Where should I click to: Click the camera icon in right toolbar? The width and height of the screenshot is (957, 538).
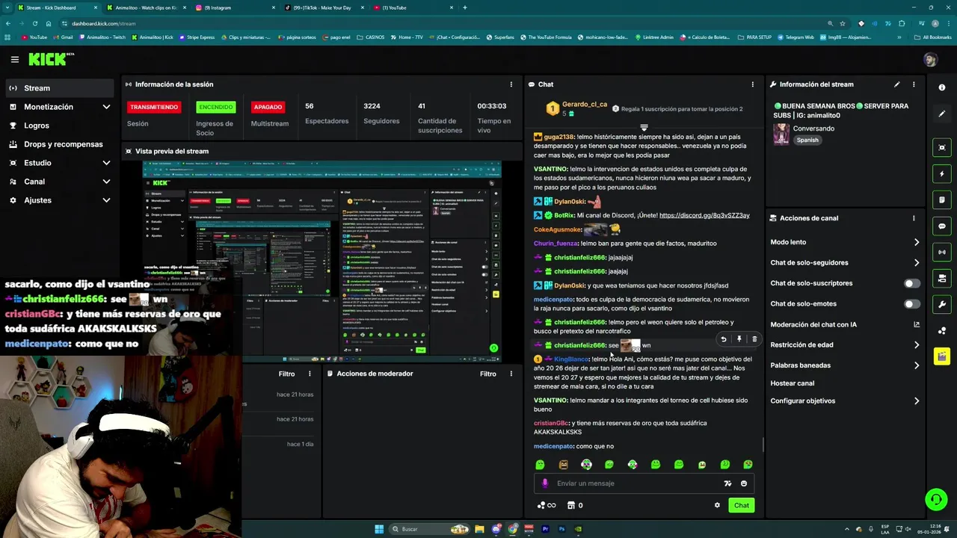942,278
